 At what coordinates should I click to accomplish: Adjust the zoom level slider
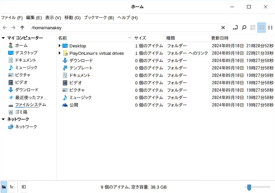tap(257, 187)
